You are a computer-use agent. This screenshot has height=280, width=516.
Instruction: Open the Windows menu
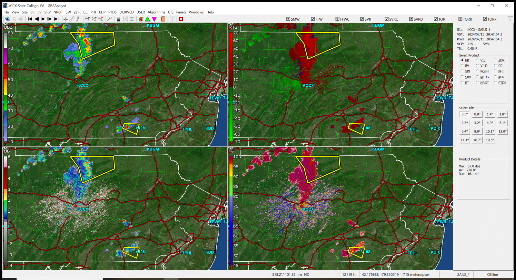click(x=196, y=12)
